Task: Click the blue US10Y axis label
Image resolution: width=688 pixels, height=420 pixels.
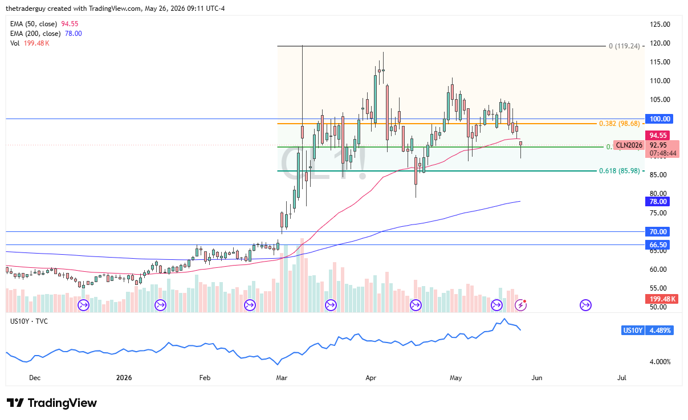Action: pos(633,330)
